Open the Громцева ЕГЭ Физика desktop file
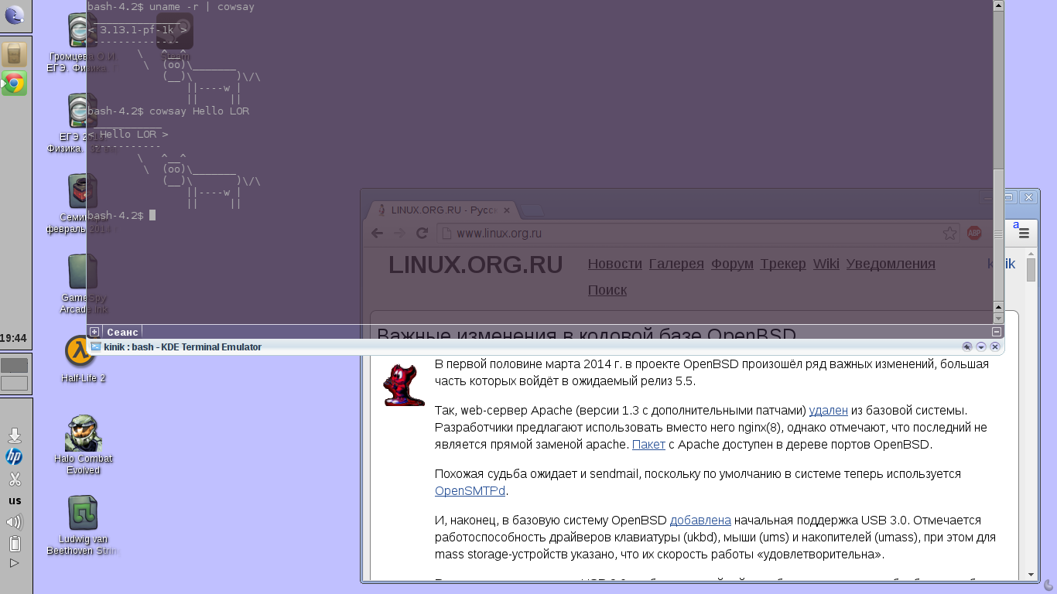The width and height of the screenshot is (1057, 594). click(x=82, y=44)
